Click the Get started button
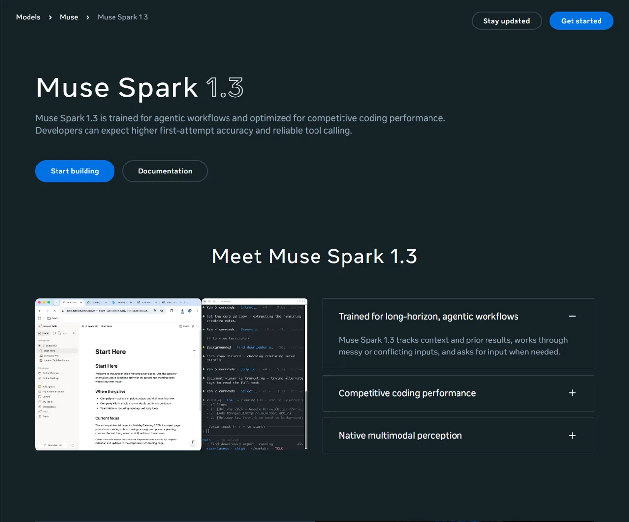Screen dimensions: 629x522 coord(581,21)
